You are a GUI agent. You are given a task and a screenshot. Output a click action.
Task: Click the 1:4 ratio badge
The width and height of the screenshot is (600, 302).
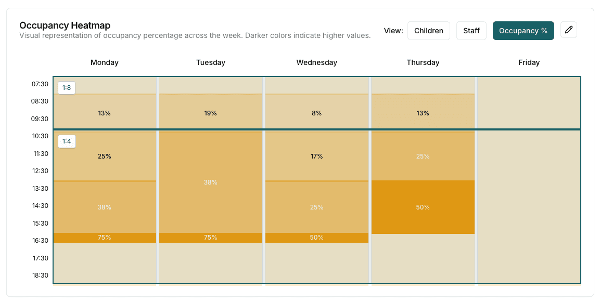click(67, 141)
